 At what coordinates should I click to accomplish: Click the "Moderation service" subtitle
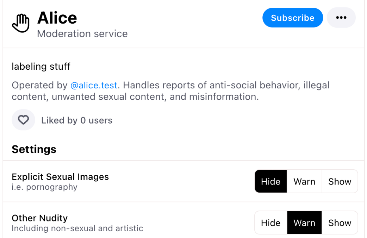coord(82,34)
